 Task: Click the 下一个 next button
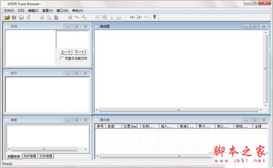coord(80,52)
